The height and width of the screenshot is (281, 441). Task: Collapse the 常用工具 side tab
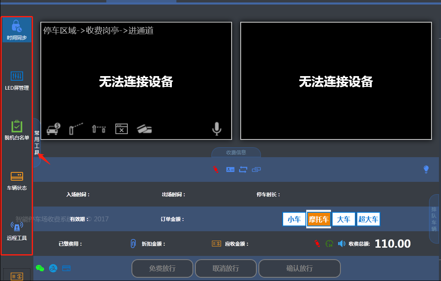(37, 143)
